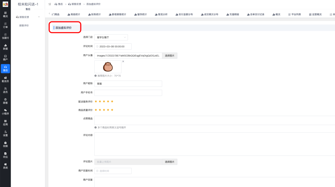
Task: Set 商品质量评价 to two stars
Action: [100, 110]
